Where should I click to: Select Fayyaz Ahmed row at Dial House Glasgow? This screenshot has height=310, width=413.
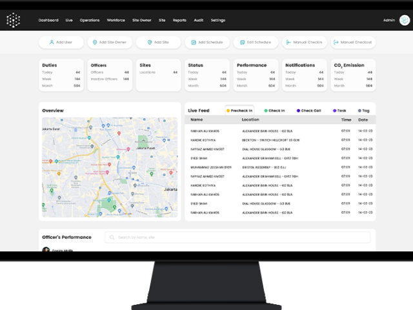tap(280, 149)
